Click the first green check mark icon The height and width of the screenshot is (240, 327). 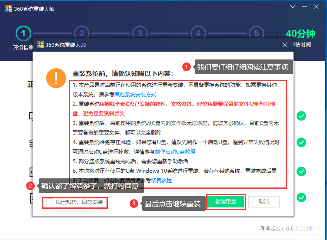pos(301,116)
